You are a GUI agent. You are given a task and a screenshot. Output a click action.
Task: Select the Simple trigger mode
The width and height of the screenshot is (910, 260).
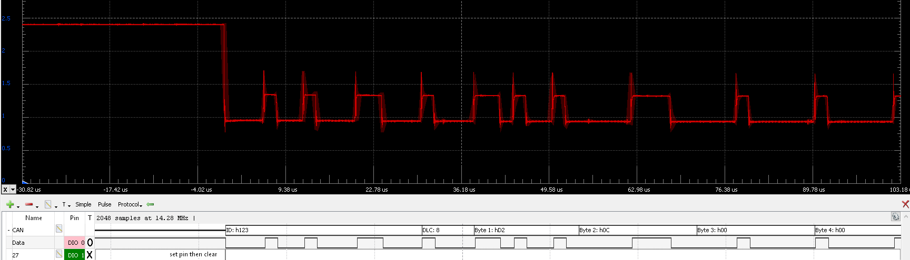83,204
